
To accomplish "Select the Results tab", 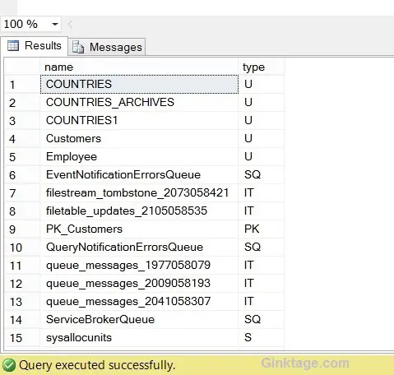I will [x=35, y=45].
